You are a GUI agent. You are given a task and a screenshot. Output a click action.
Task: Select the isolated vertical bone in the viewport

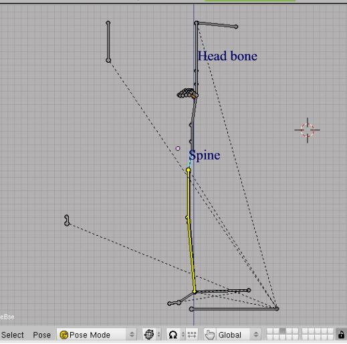108,41
